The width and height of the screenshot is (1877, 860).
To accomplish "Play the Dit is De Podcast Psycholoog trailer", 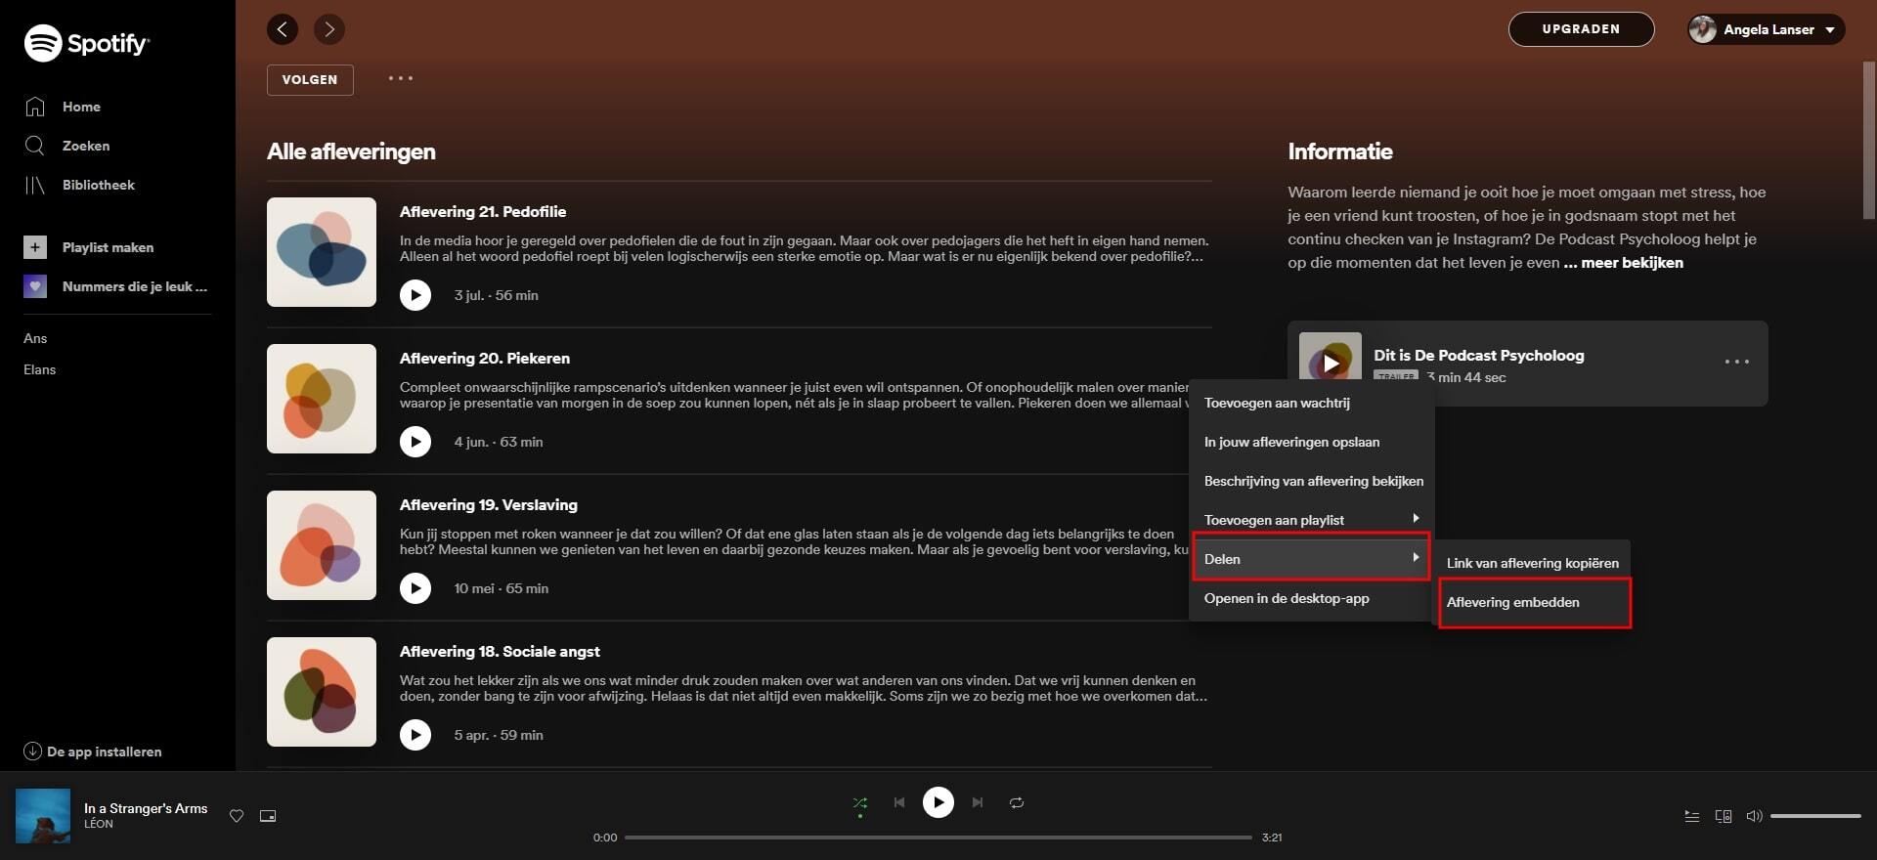I will [1331, 364].
